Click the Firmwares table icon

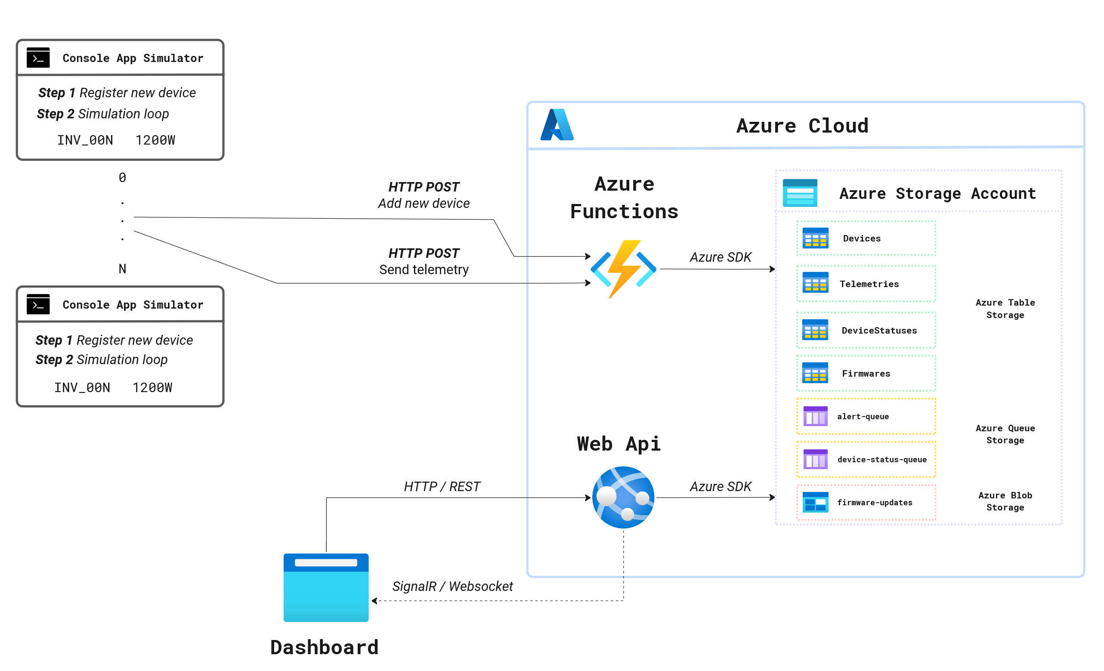815,373
